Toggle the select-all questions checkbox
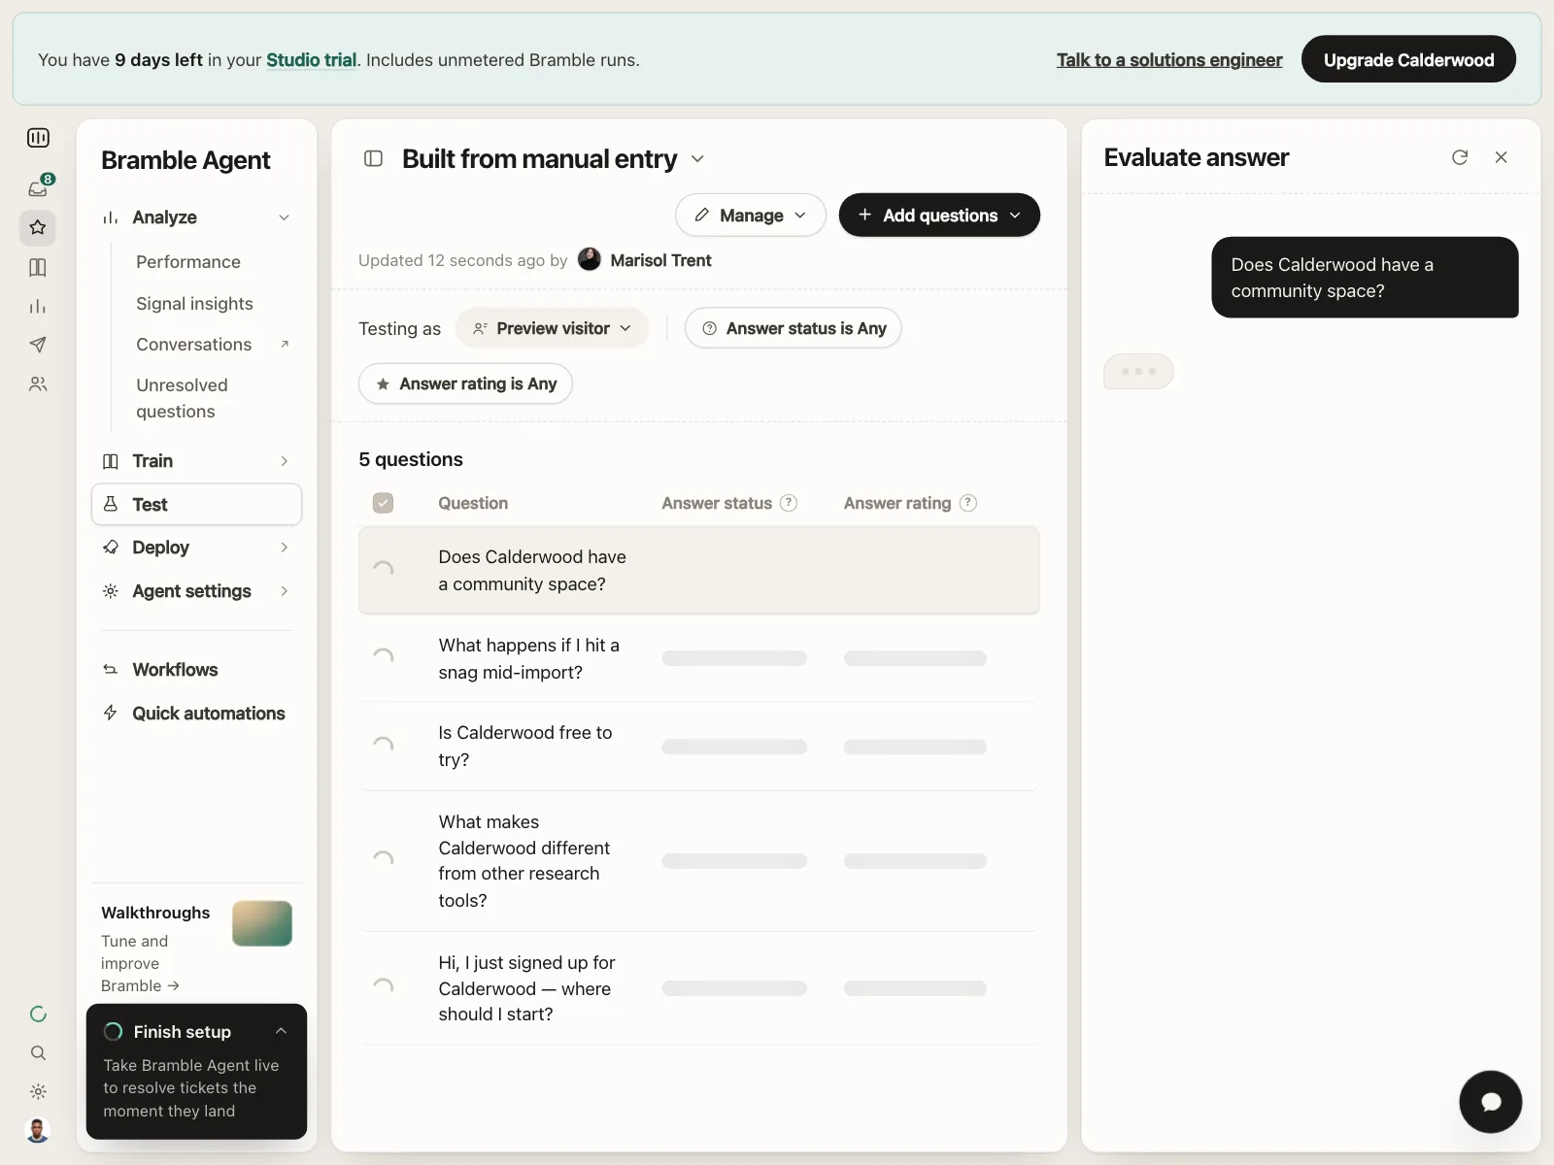Image resolution: width=1554 pixels, height=1165 pixels. [384, 503]
